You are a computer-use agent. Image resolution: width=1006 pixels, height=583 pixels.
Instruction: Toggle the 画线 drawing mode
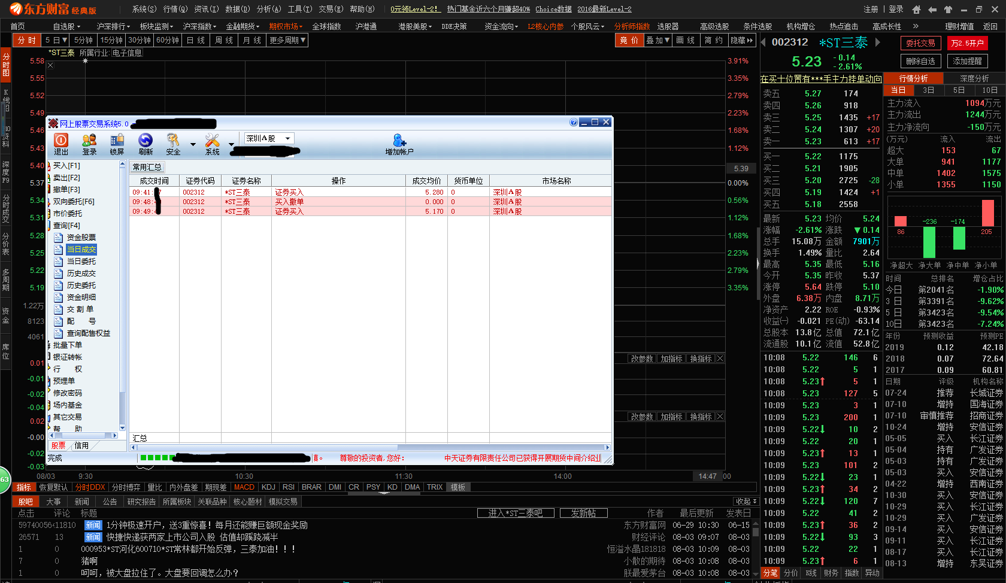(x=686, y=40)
